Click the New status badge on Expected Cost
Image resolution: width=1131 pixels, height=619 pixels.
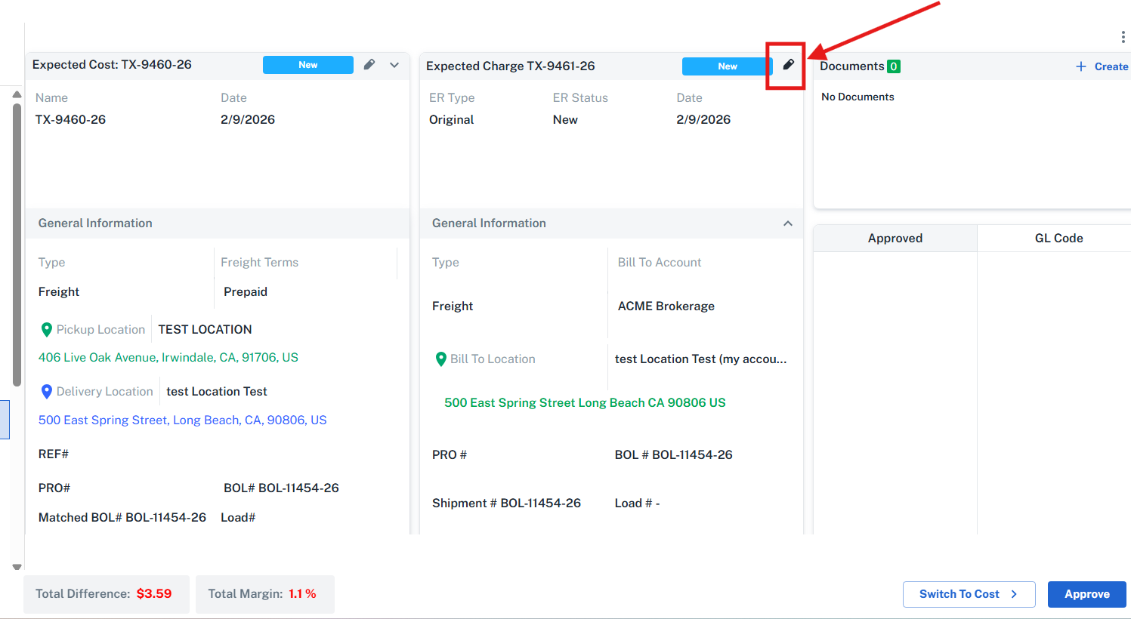[307, 65]
